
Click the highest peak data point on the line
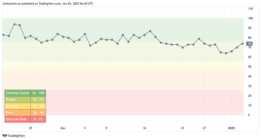pyautogui.click(x=14, y=24)
